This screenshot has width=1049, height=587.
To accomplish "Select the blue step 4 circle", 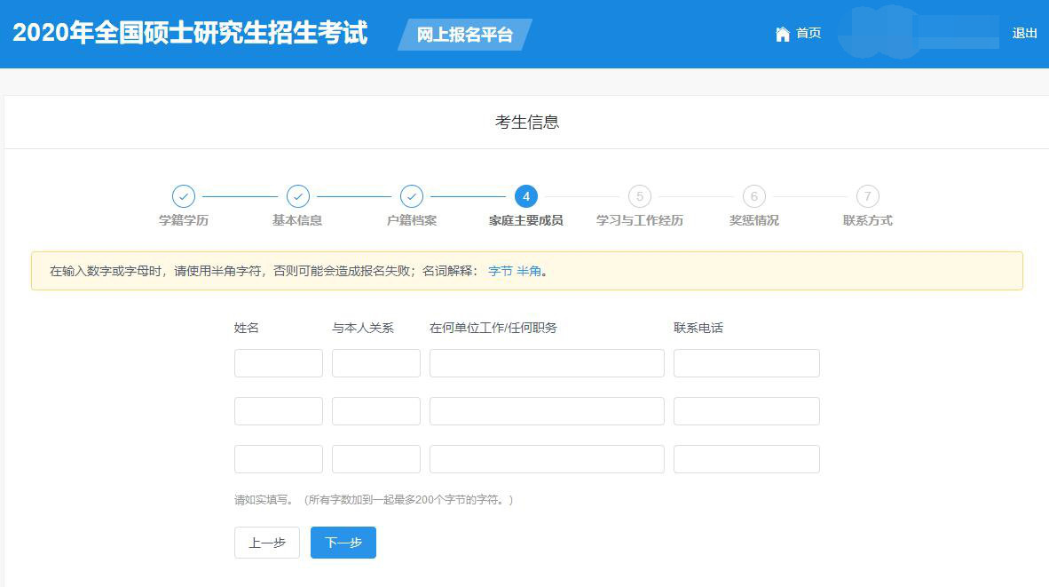I will click(x=526, y=195).
